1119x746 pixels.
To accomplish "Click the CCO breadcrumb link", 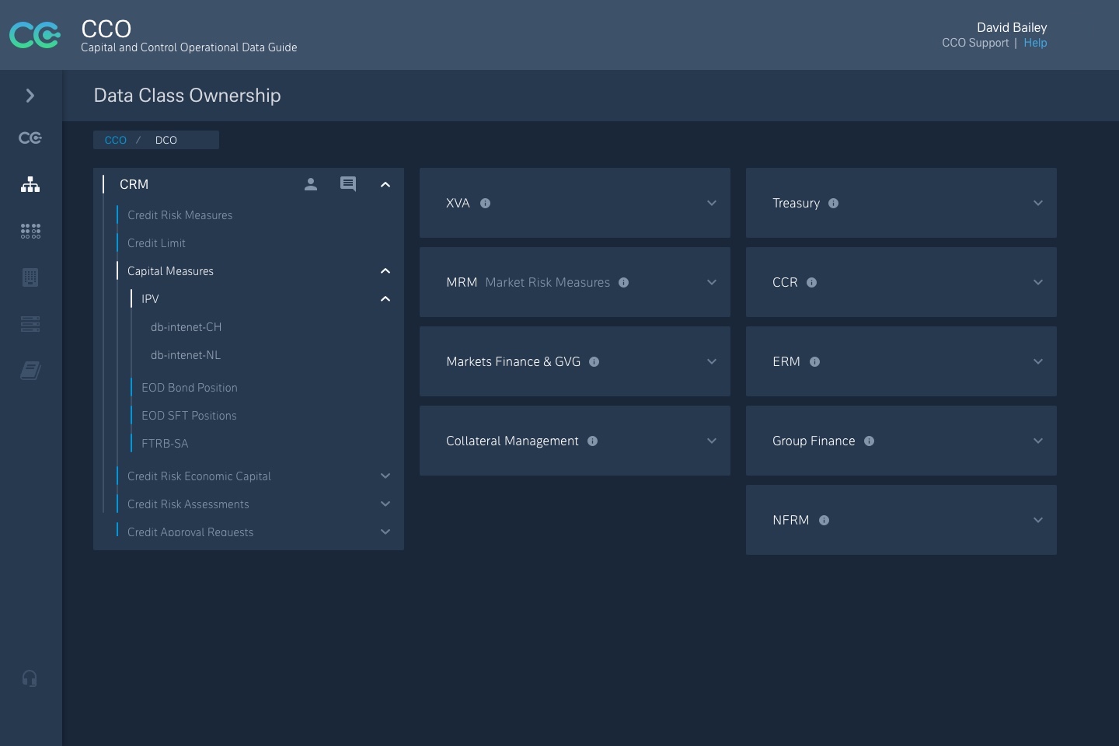I will [x=116, y=140].
